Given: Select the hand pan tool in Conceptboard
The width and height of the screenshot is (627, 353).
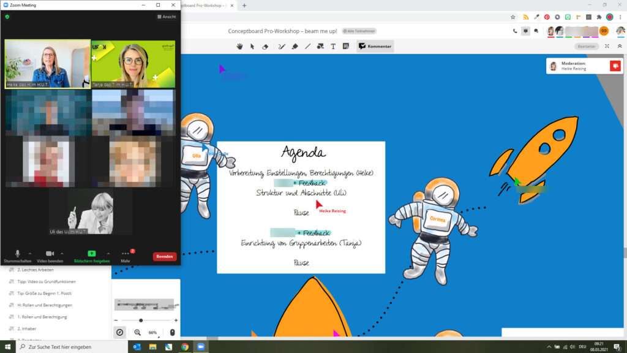Looking at the screenshot, I should coord(239,47).
